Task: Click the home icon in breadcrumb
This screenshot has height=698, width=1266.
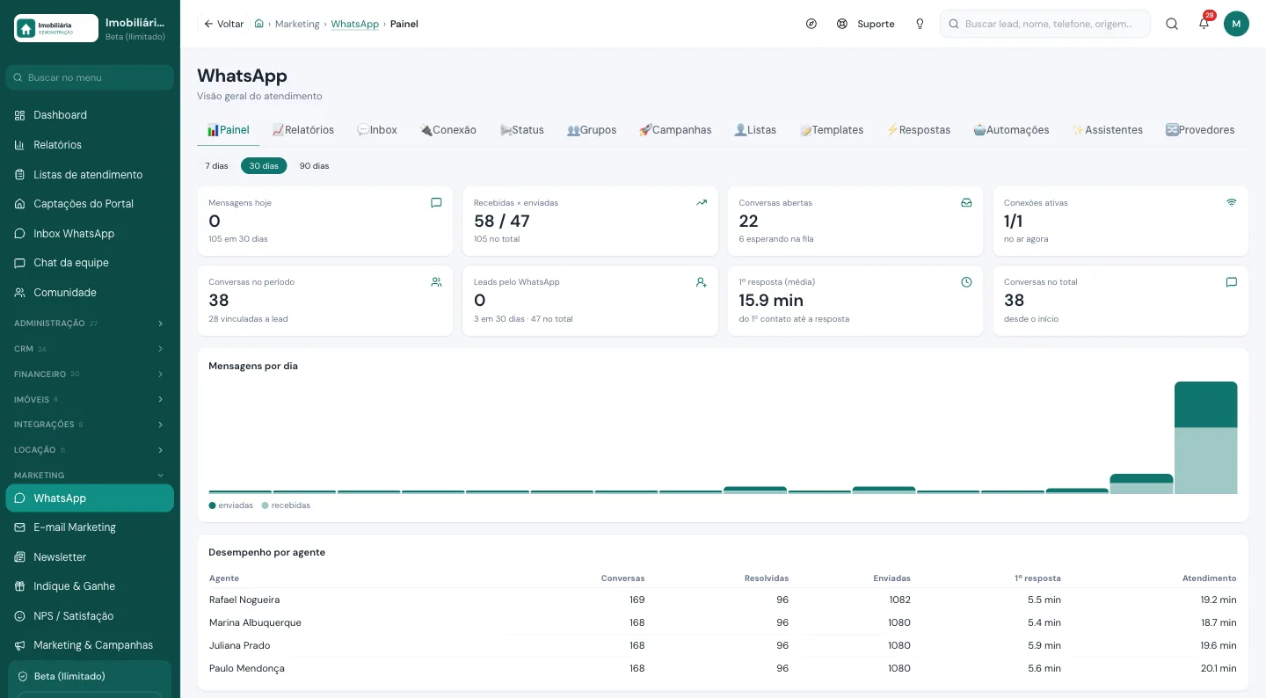Action: click(x=258, y=24)
